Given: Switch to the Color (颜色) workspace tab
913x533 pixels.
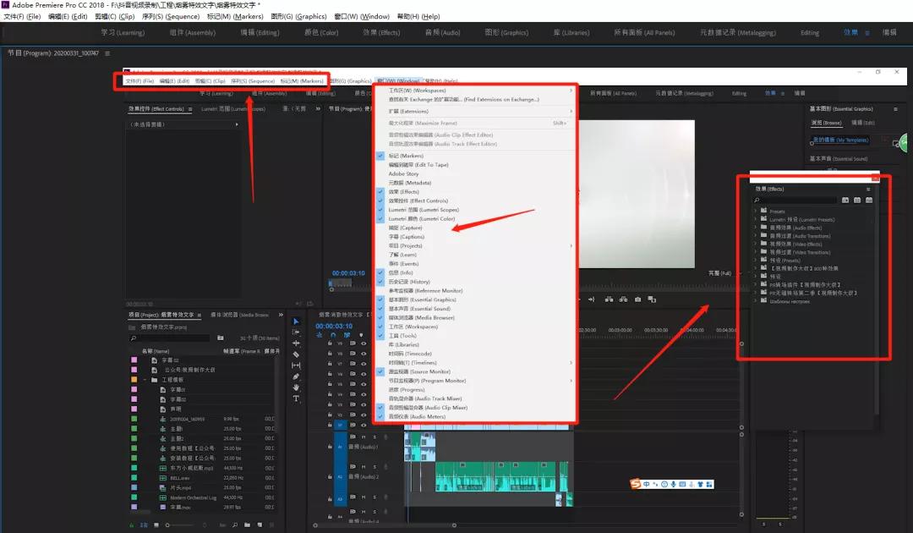Looking at the screenshot, I should tap(321, 33).
